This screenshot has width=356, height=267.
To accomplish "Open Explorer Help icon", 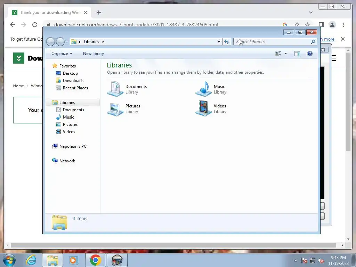I will (x=310, y=54).
